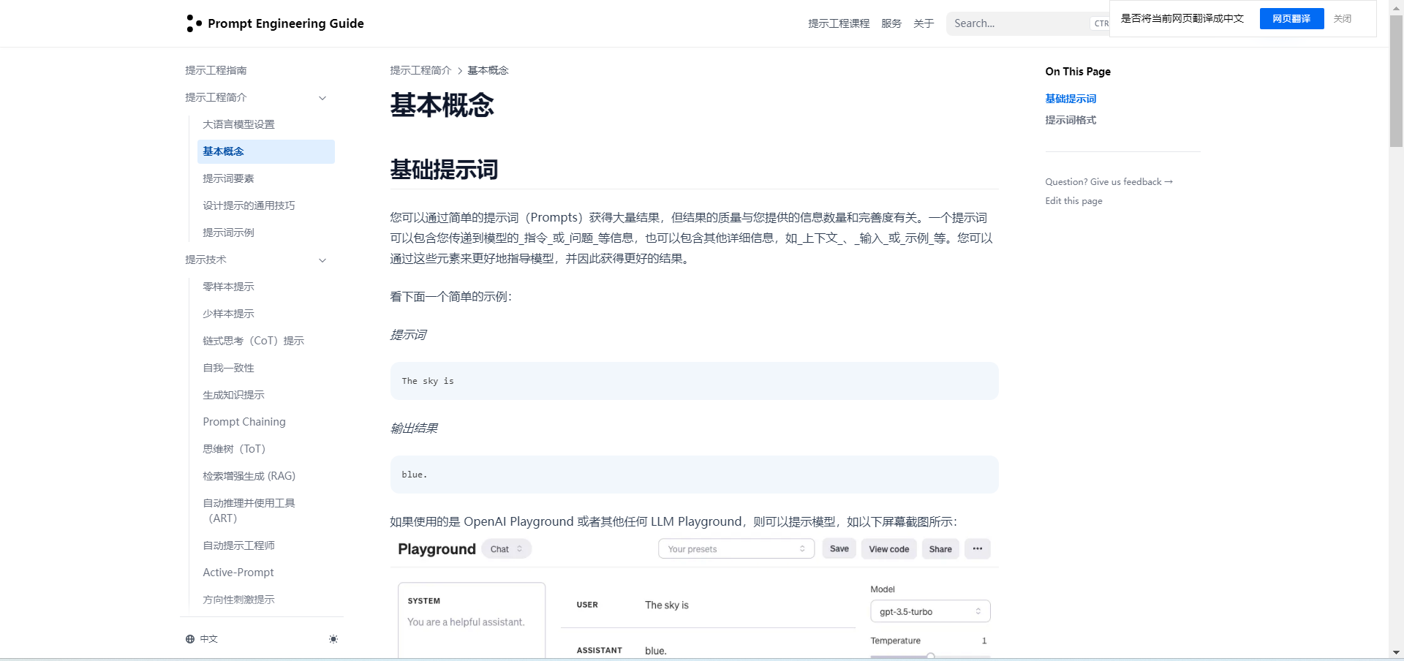
Task: Adjust the Temperature slider
Action: [930, 656]
